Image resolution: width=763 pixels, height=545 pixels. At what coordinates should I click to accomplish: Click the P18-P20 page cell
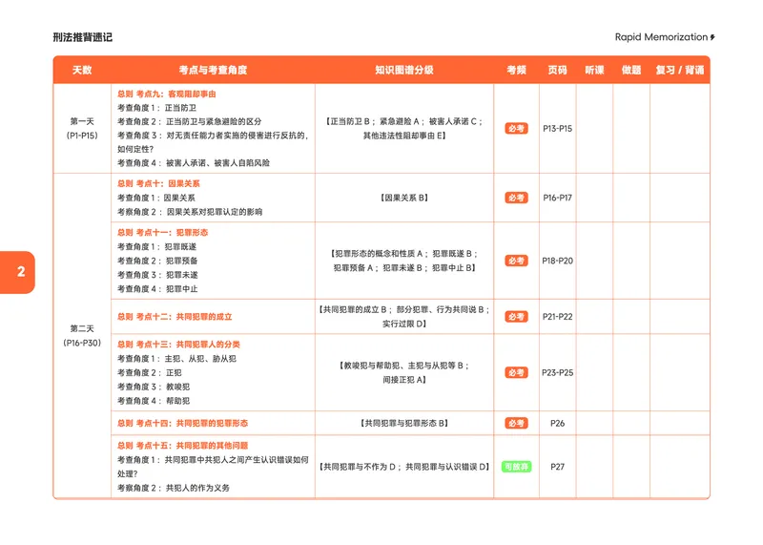pyautogui.click(x=557, y=261)
